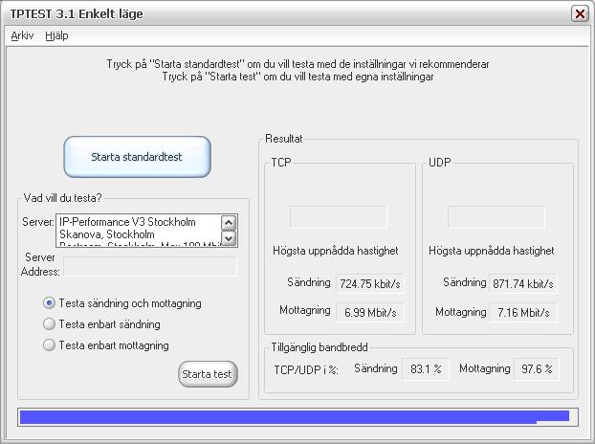Select Testa enbart sändning radio button

(49, 324)
